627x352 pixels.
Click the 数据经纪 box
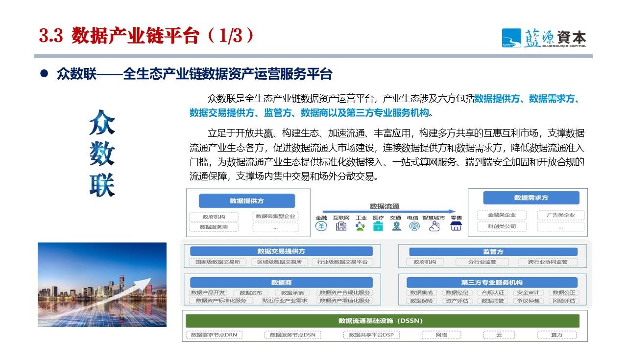(457, 293)
